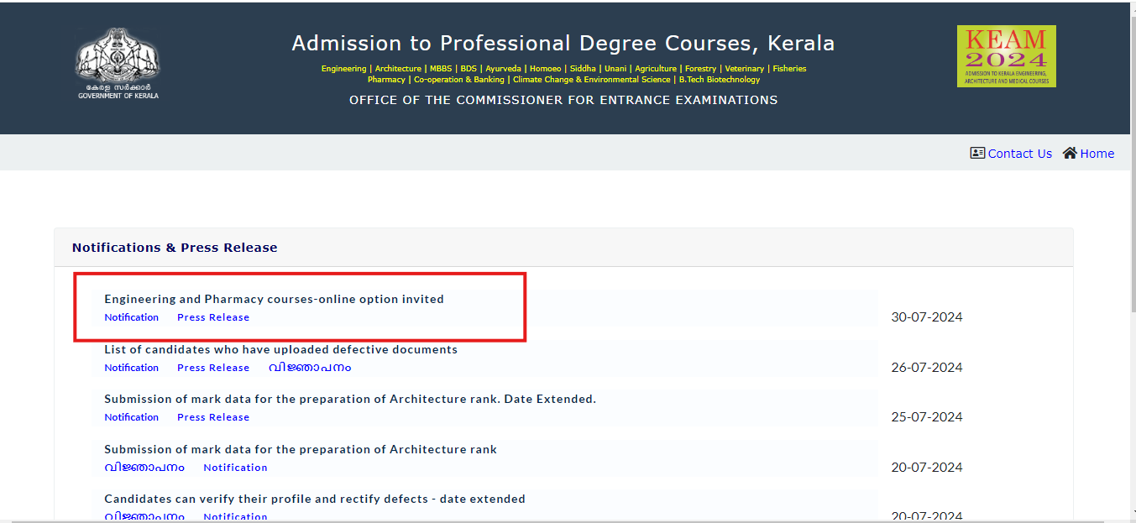This screenshot has width=1136, height=523.
Task: Open Notification for Architecture rank mark data 20-07-2024
Action: coord(235,468)
